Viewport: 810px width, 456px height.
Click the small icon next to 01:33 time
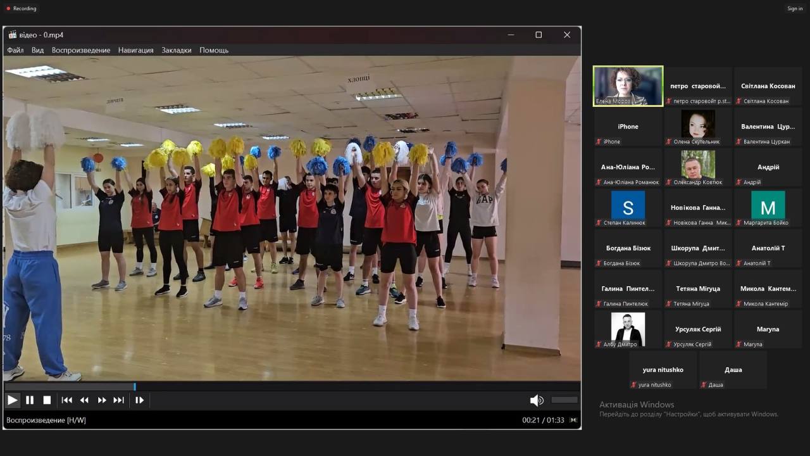coord(573,420)
